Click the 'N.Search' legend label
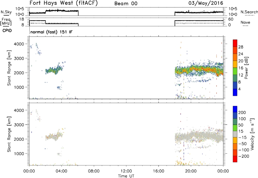The width and height of the screenshot is (258, 178). 249,12
